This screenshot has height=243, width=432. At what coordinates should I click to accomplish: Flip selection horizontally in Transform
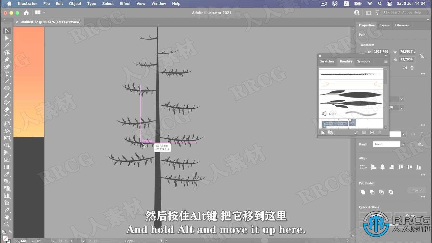coord(405,67)
